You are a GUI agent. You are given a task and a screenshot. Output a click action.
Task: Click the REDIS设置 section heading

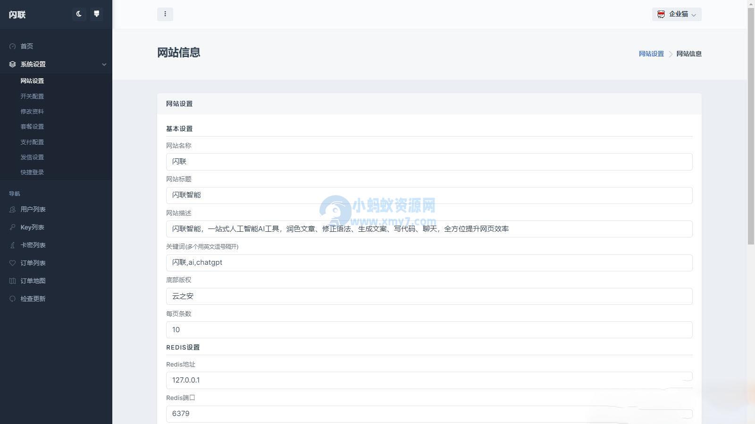[x=183, y=347]
